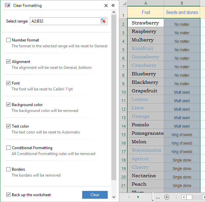Select the Watermelon cell
Screen dimensions: 205x202
pos(146,150)
